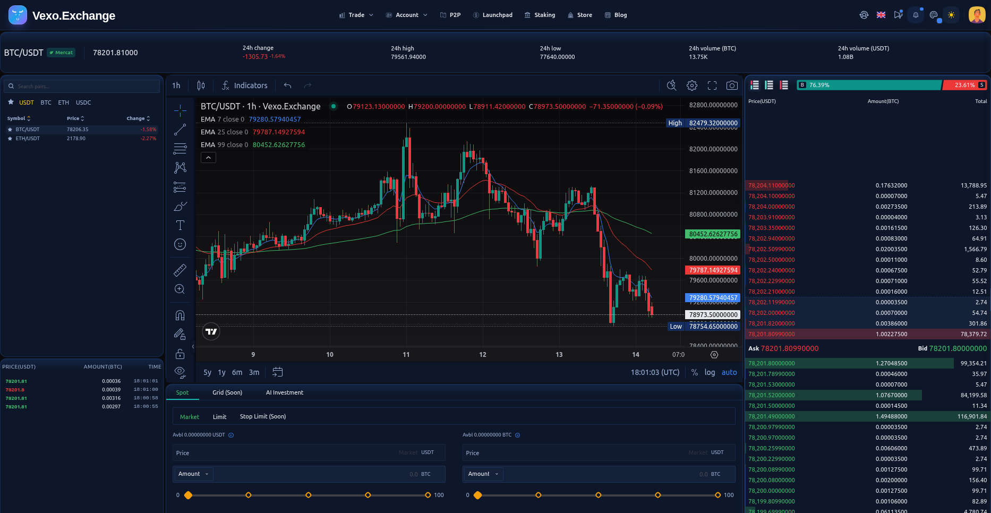Open the Launchpad page
Screen dimensions: 991x513
click(492, 15)
